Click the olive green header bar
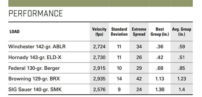The height and width of the screenshot is (97, 202). click(100, 3)
